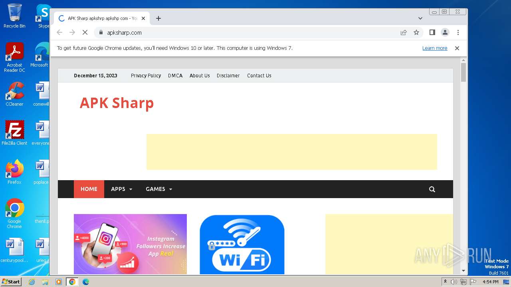Open FileZilla Client desktop icon

pyautogui.click(x=14, y=133)
